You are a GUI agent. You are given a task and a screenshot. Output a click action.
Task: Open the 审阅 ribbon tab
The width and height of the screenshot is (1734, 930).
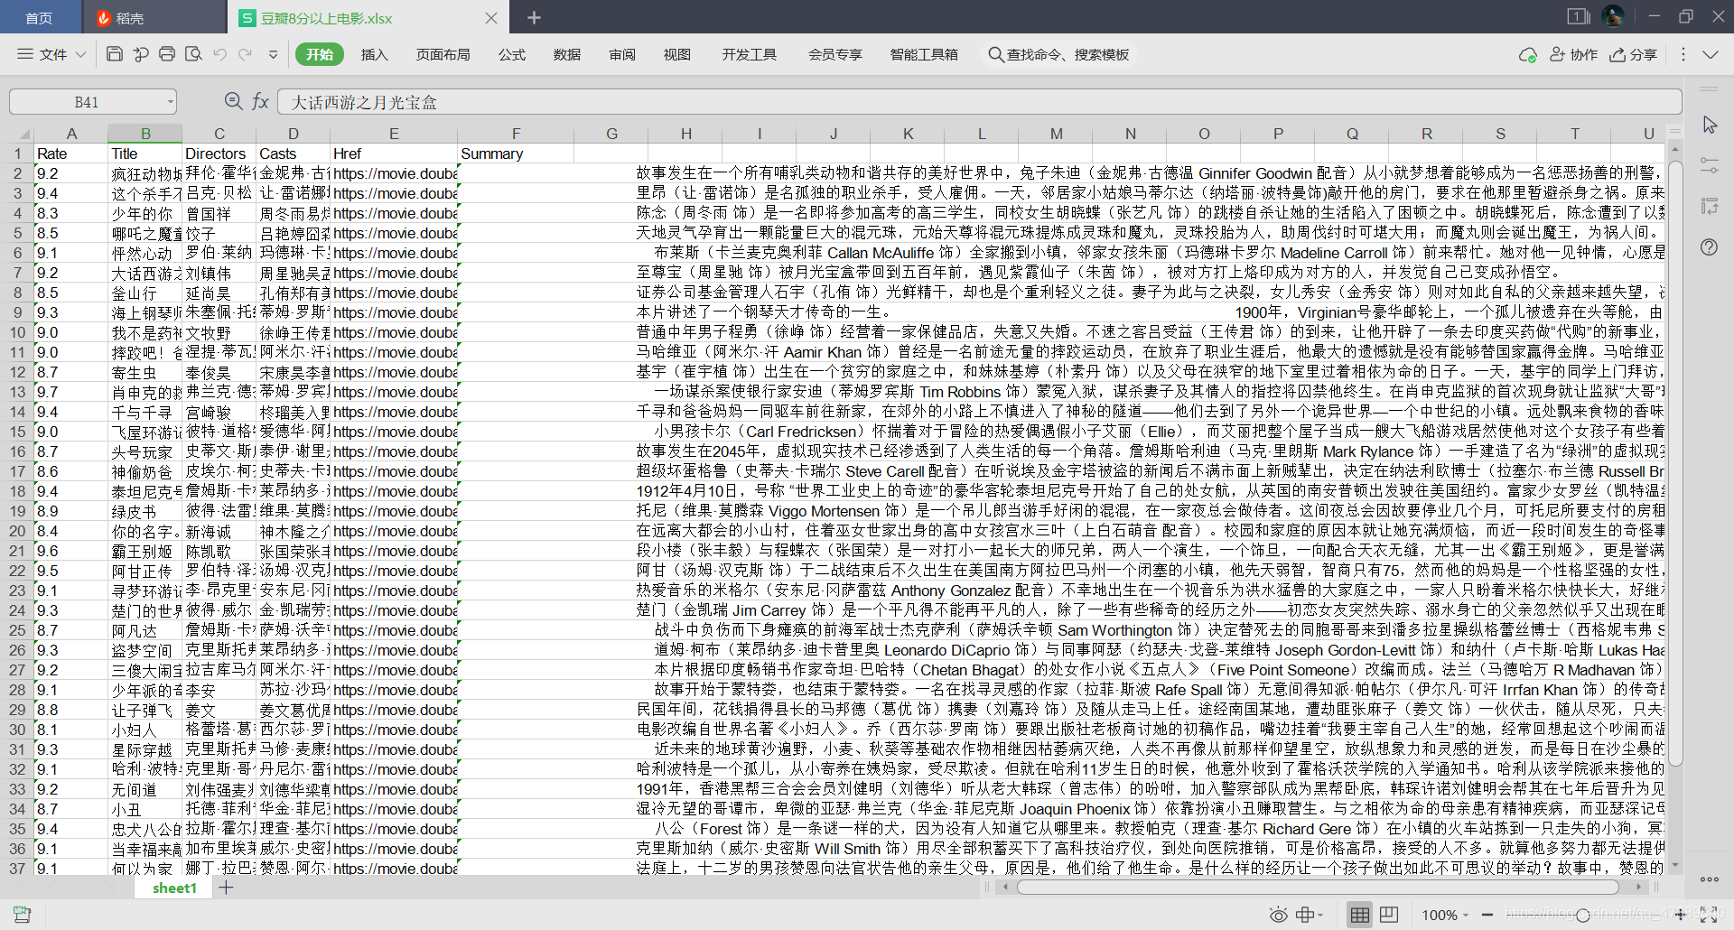[x=622, y=54]
